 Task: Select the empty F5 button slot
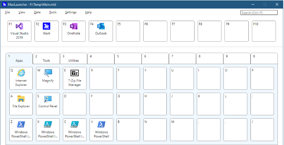tap(128, 31)
